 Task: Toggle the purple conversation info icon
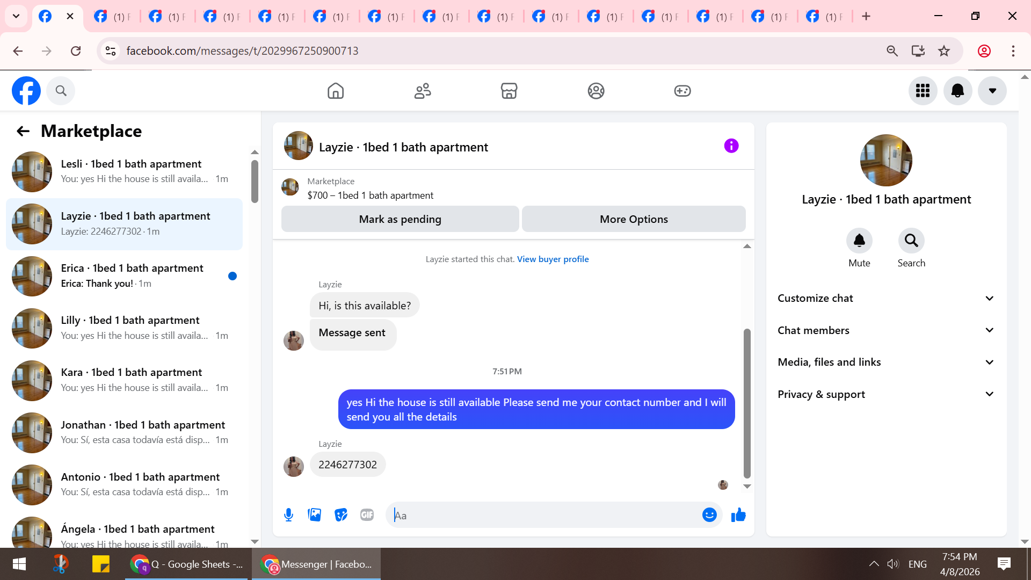coord(731,146)
